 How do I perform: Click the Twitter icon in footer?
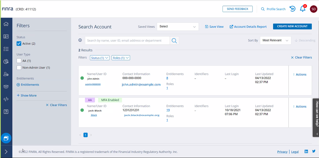314,152
